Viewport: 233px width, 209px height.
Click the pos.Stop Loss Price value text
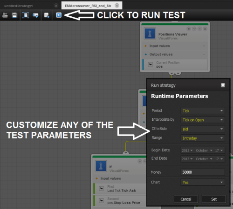pyautogui.click(x=123, y=202)
